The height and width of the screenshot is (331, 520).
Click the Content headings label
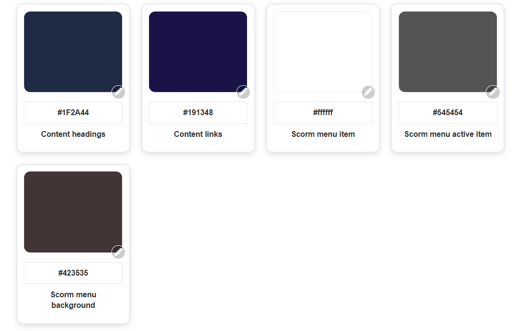point(73,134)
